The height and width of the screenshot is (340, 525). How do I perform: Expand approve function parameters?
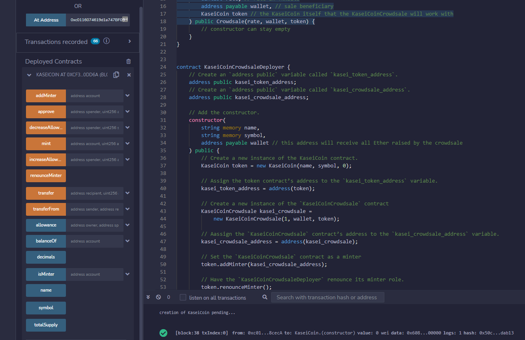click(127, 111)
